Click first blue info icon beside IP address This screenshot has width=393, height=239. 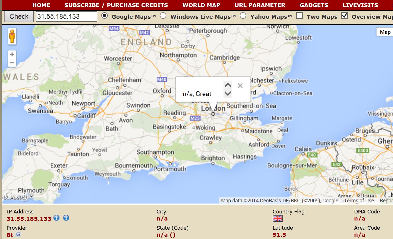57,218
